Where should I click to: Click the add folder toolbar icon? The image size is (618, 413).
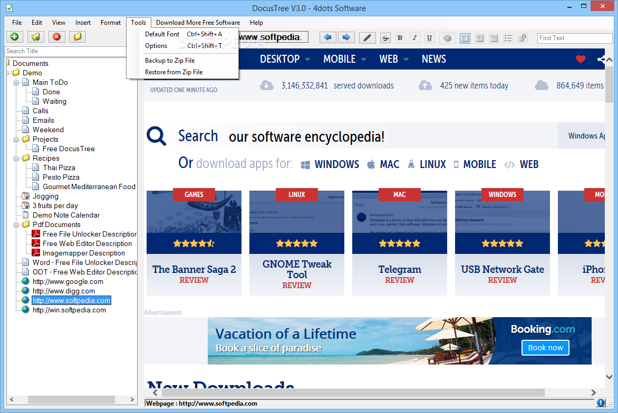(x=35, y=37)
